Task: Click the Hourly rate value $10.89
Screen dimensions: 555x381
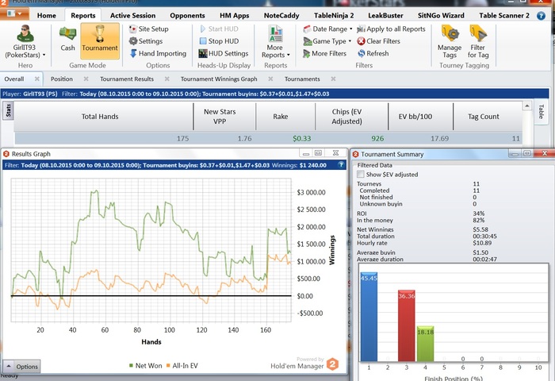Action: point(482,243)
